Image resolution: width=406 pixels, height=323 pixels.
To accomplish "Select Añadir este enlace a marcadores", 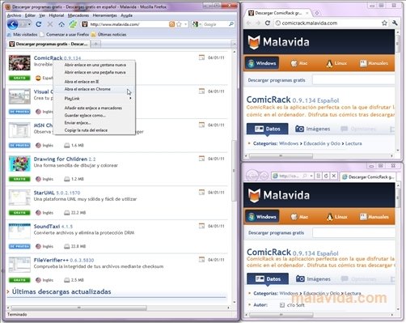I will (95, 108).
